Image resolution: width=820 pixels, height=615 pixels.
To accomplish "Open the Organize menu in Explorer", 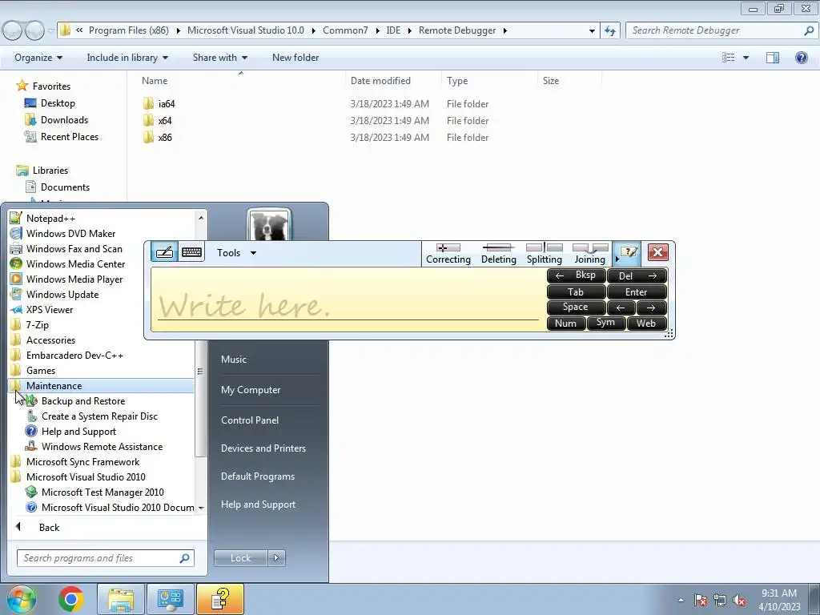I will click(38, 58).
